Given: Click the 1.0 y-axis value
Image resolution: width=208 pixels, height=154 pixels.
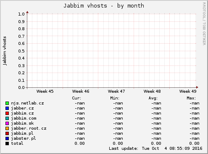Looking at the screenshot, I should pos(21,14).
